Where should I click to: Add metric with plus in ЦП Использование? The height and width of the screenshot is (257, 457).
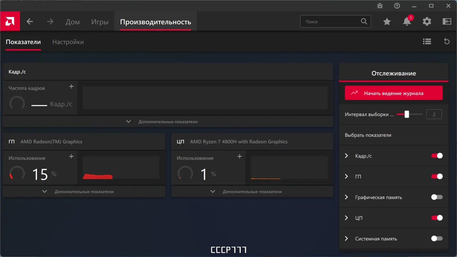240,156
